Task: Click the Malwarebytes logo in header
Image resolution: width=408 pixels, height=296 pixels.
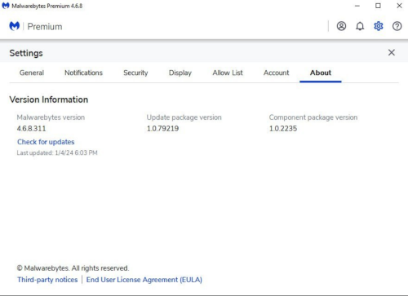Action: tap(15, 26)
